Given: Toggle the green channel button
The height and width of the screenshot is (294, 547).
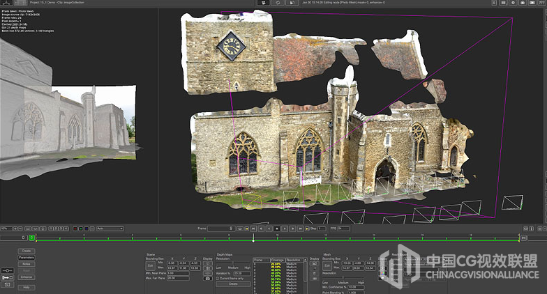Looking at the screenshot, I should [x=81, y=229].
